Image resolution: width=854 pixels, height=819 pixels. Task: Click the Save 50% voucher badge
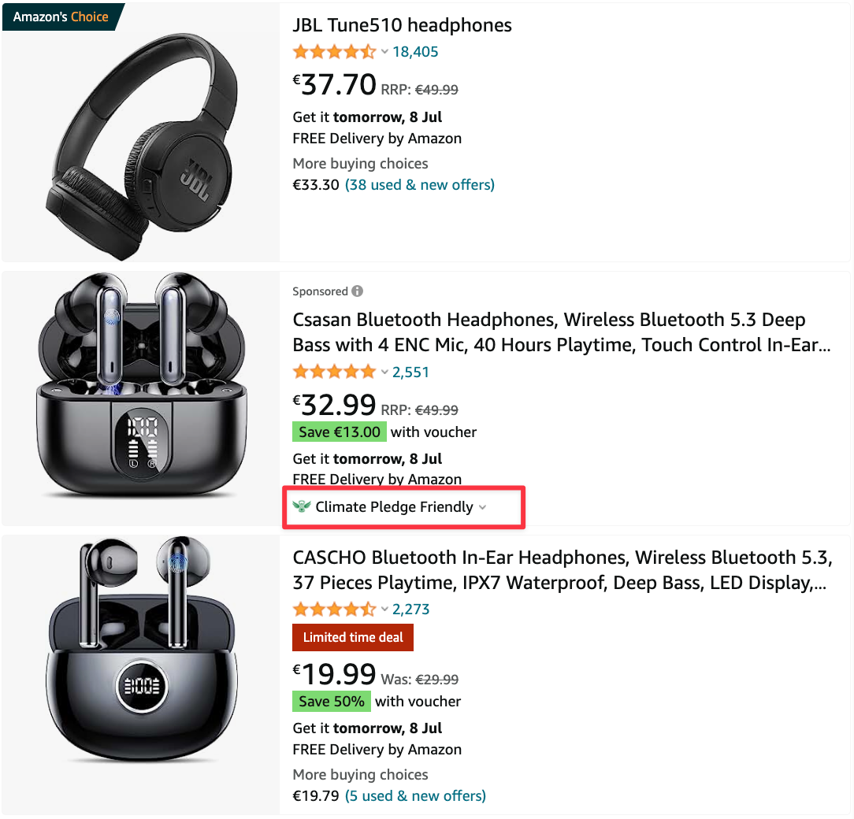(331, 701)
